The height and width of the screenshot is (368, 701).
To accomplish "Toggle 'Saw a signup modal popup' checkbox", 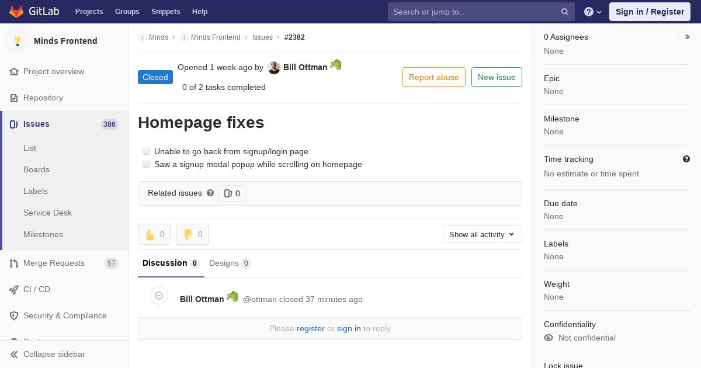I will point(146,164).
